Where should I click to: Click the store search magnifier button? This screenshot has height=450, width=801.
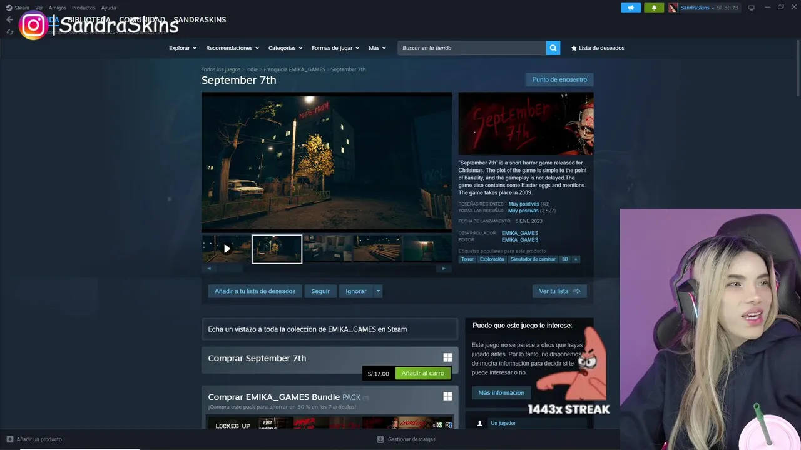pyautogui.click(x=553, y=48)
